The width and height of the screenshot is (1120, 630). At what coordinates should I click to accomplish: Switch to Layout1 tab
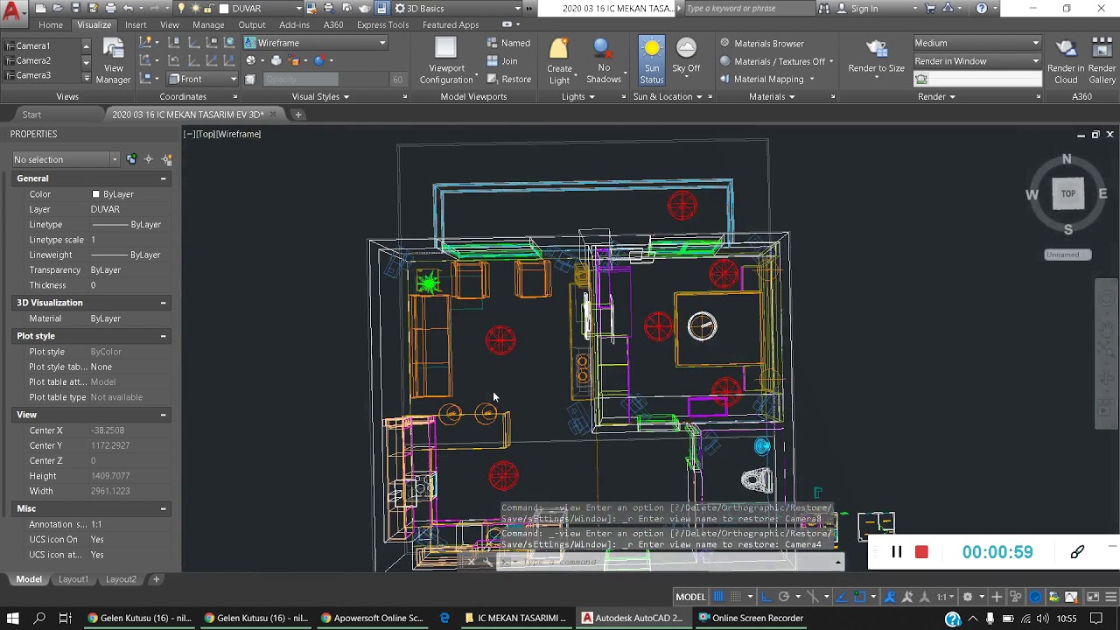pos(73,579)
